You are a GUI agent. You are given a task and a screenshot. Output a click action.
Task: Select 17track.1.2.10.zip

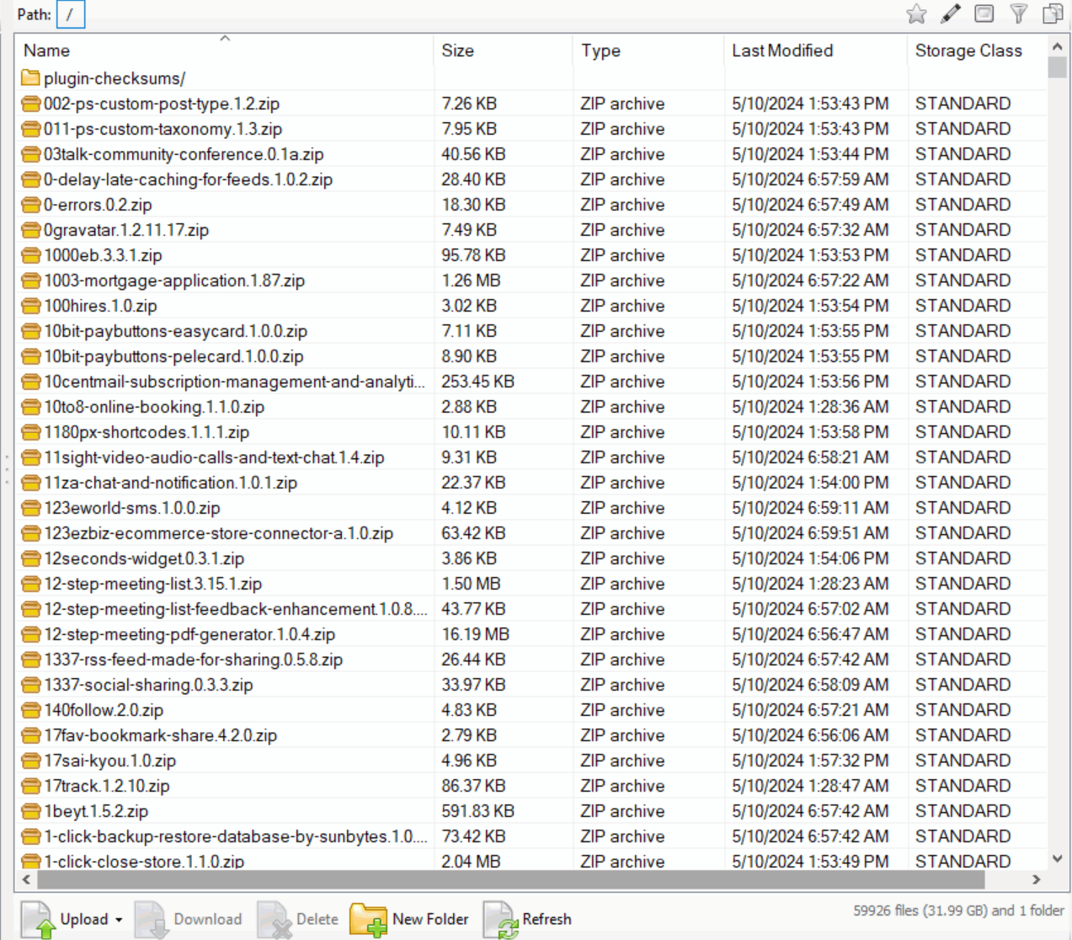107,786
